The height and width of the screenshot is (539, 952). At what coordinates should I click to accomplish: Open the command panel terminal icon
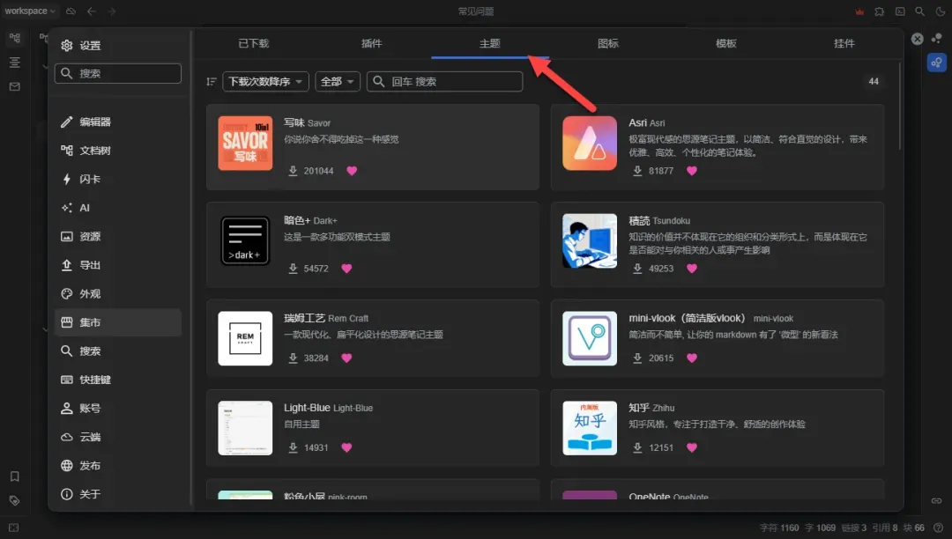900,11
